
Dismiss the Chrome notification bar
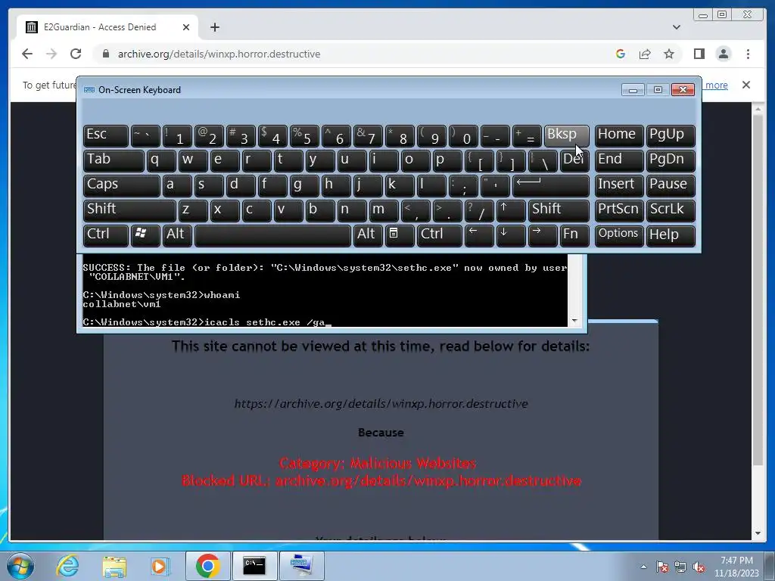746,85
